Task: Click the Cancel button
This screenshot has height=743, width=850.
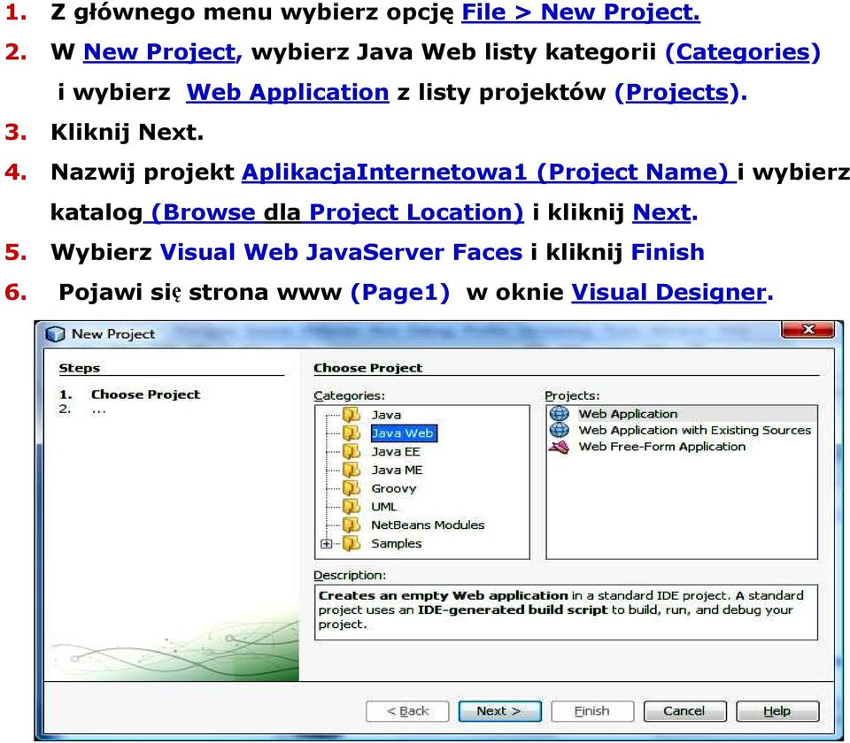Action: point(684,711)
